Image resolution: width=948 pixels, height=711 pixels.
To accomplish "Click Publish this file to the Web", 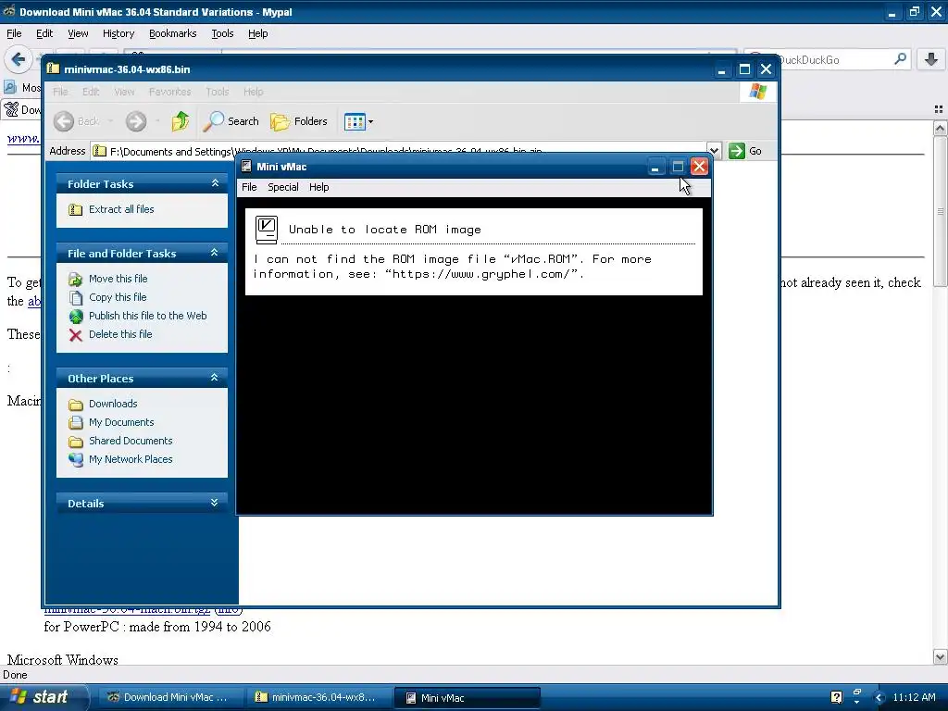I will 147,316.
